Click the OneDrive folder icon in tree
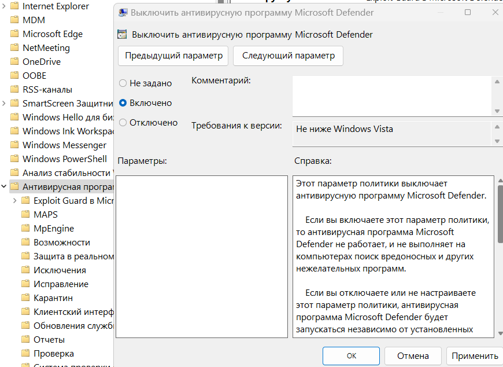This screenshot has width=503, height=367. pyautogui.click(x=14, y=62)
